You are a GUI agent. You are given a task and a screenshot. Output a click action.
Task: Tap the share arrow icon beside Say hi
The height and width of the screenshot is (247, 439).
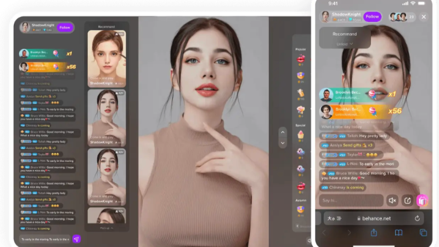tap(407, 200)
